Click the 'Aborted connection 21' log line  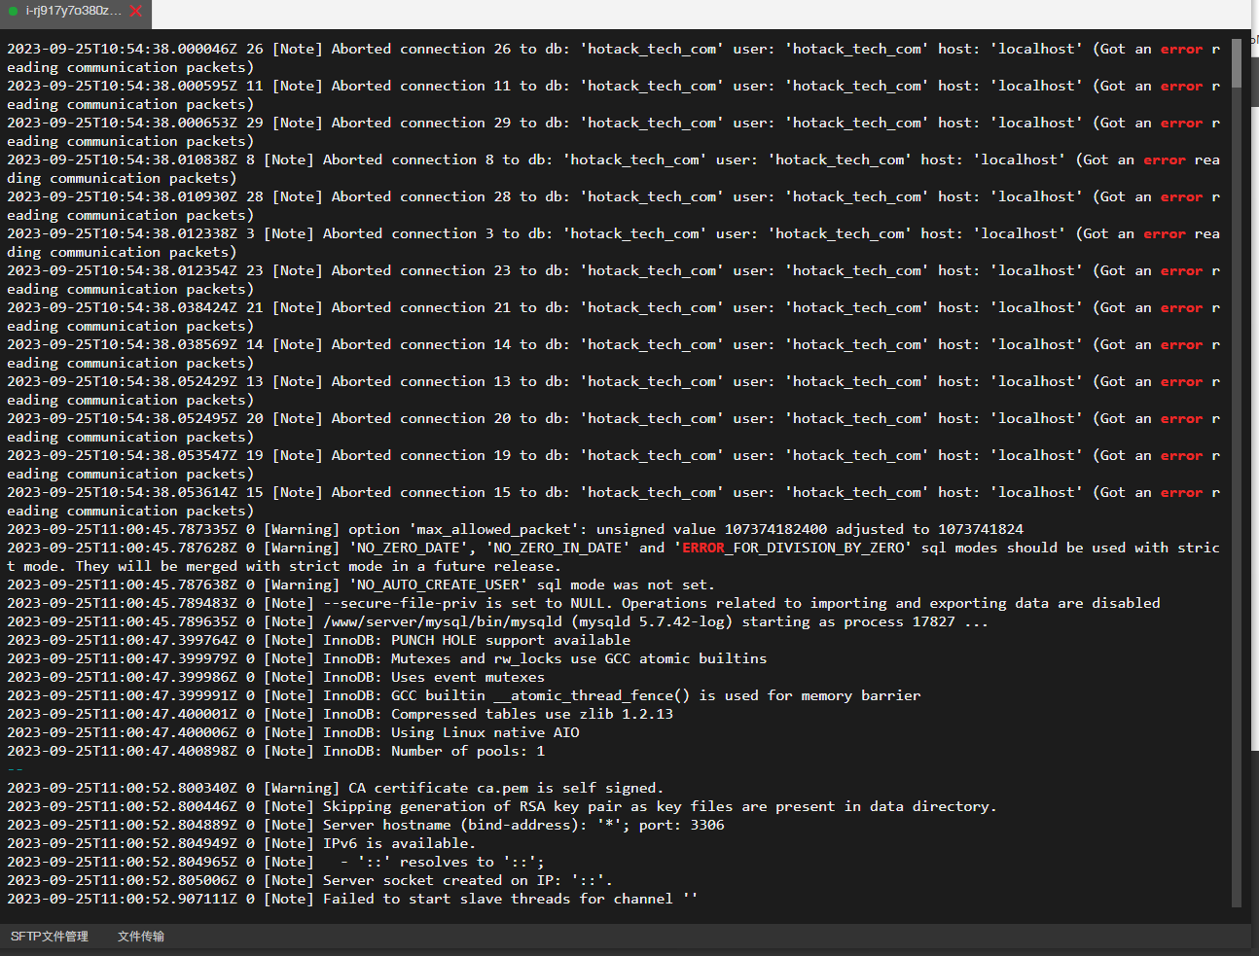[x=613, y=317]
